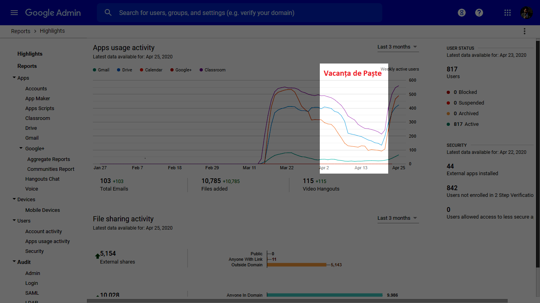Click the Reports breadcrumb link
Viewport: 540px width, 303px height.
click(x=21, y=31)
